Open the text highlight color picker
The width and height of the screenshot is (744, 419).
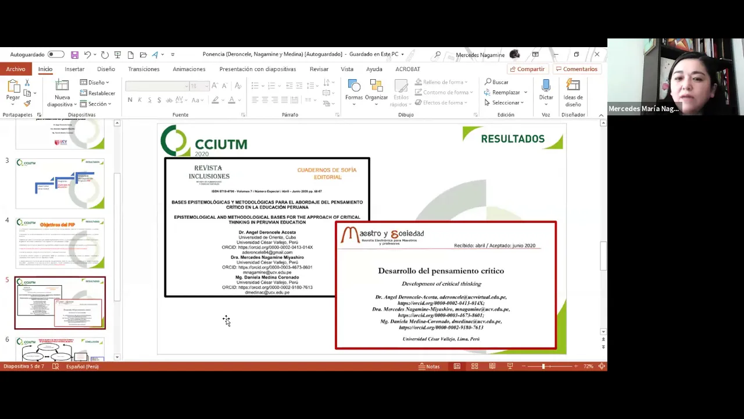pos(217,100)
